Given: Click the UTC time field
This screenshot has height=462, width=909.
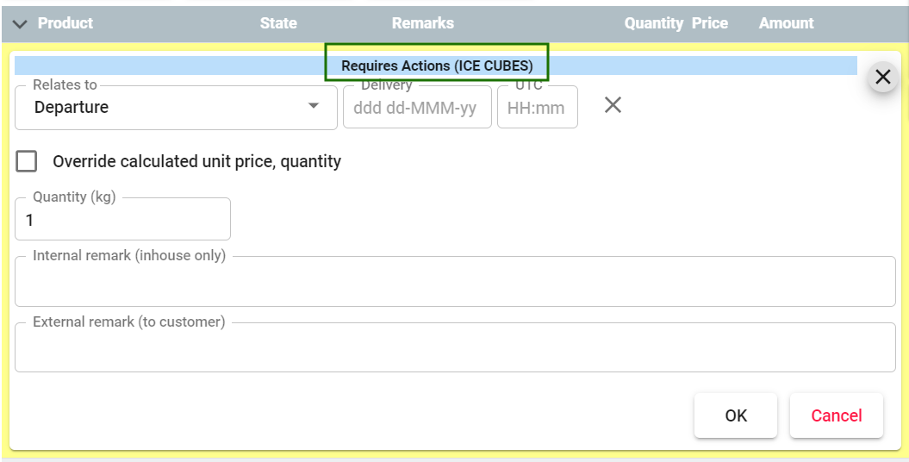Looking at the screenshot, I should (x=538, y=107).
